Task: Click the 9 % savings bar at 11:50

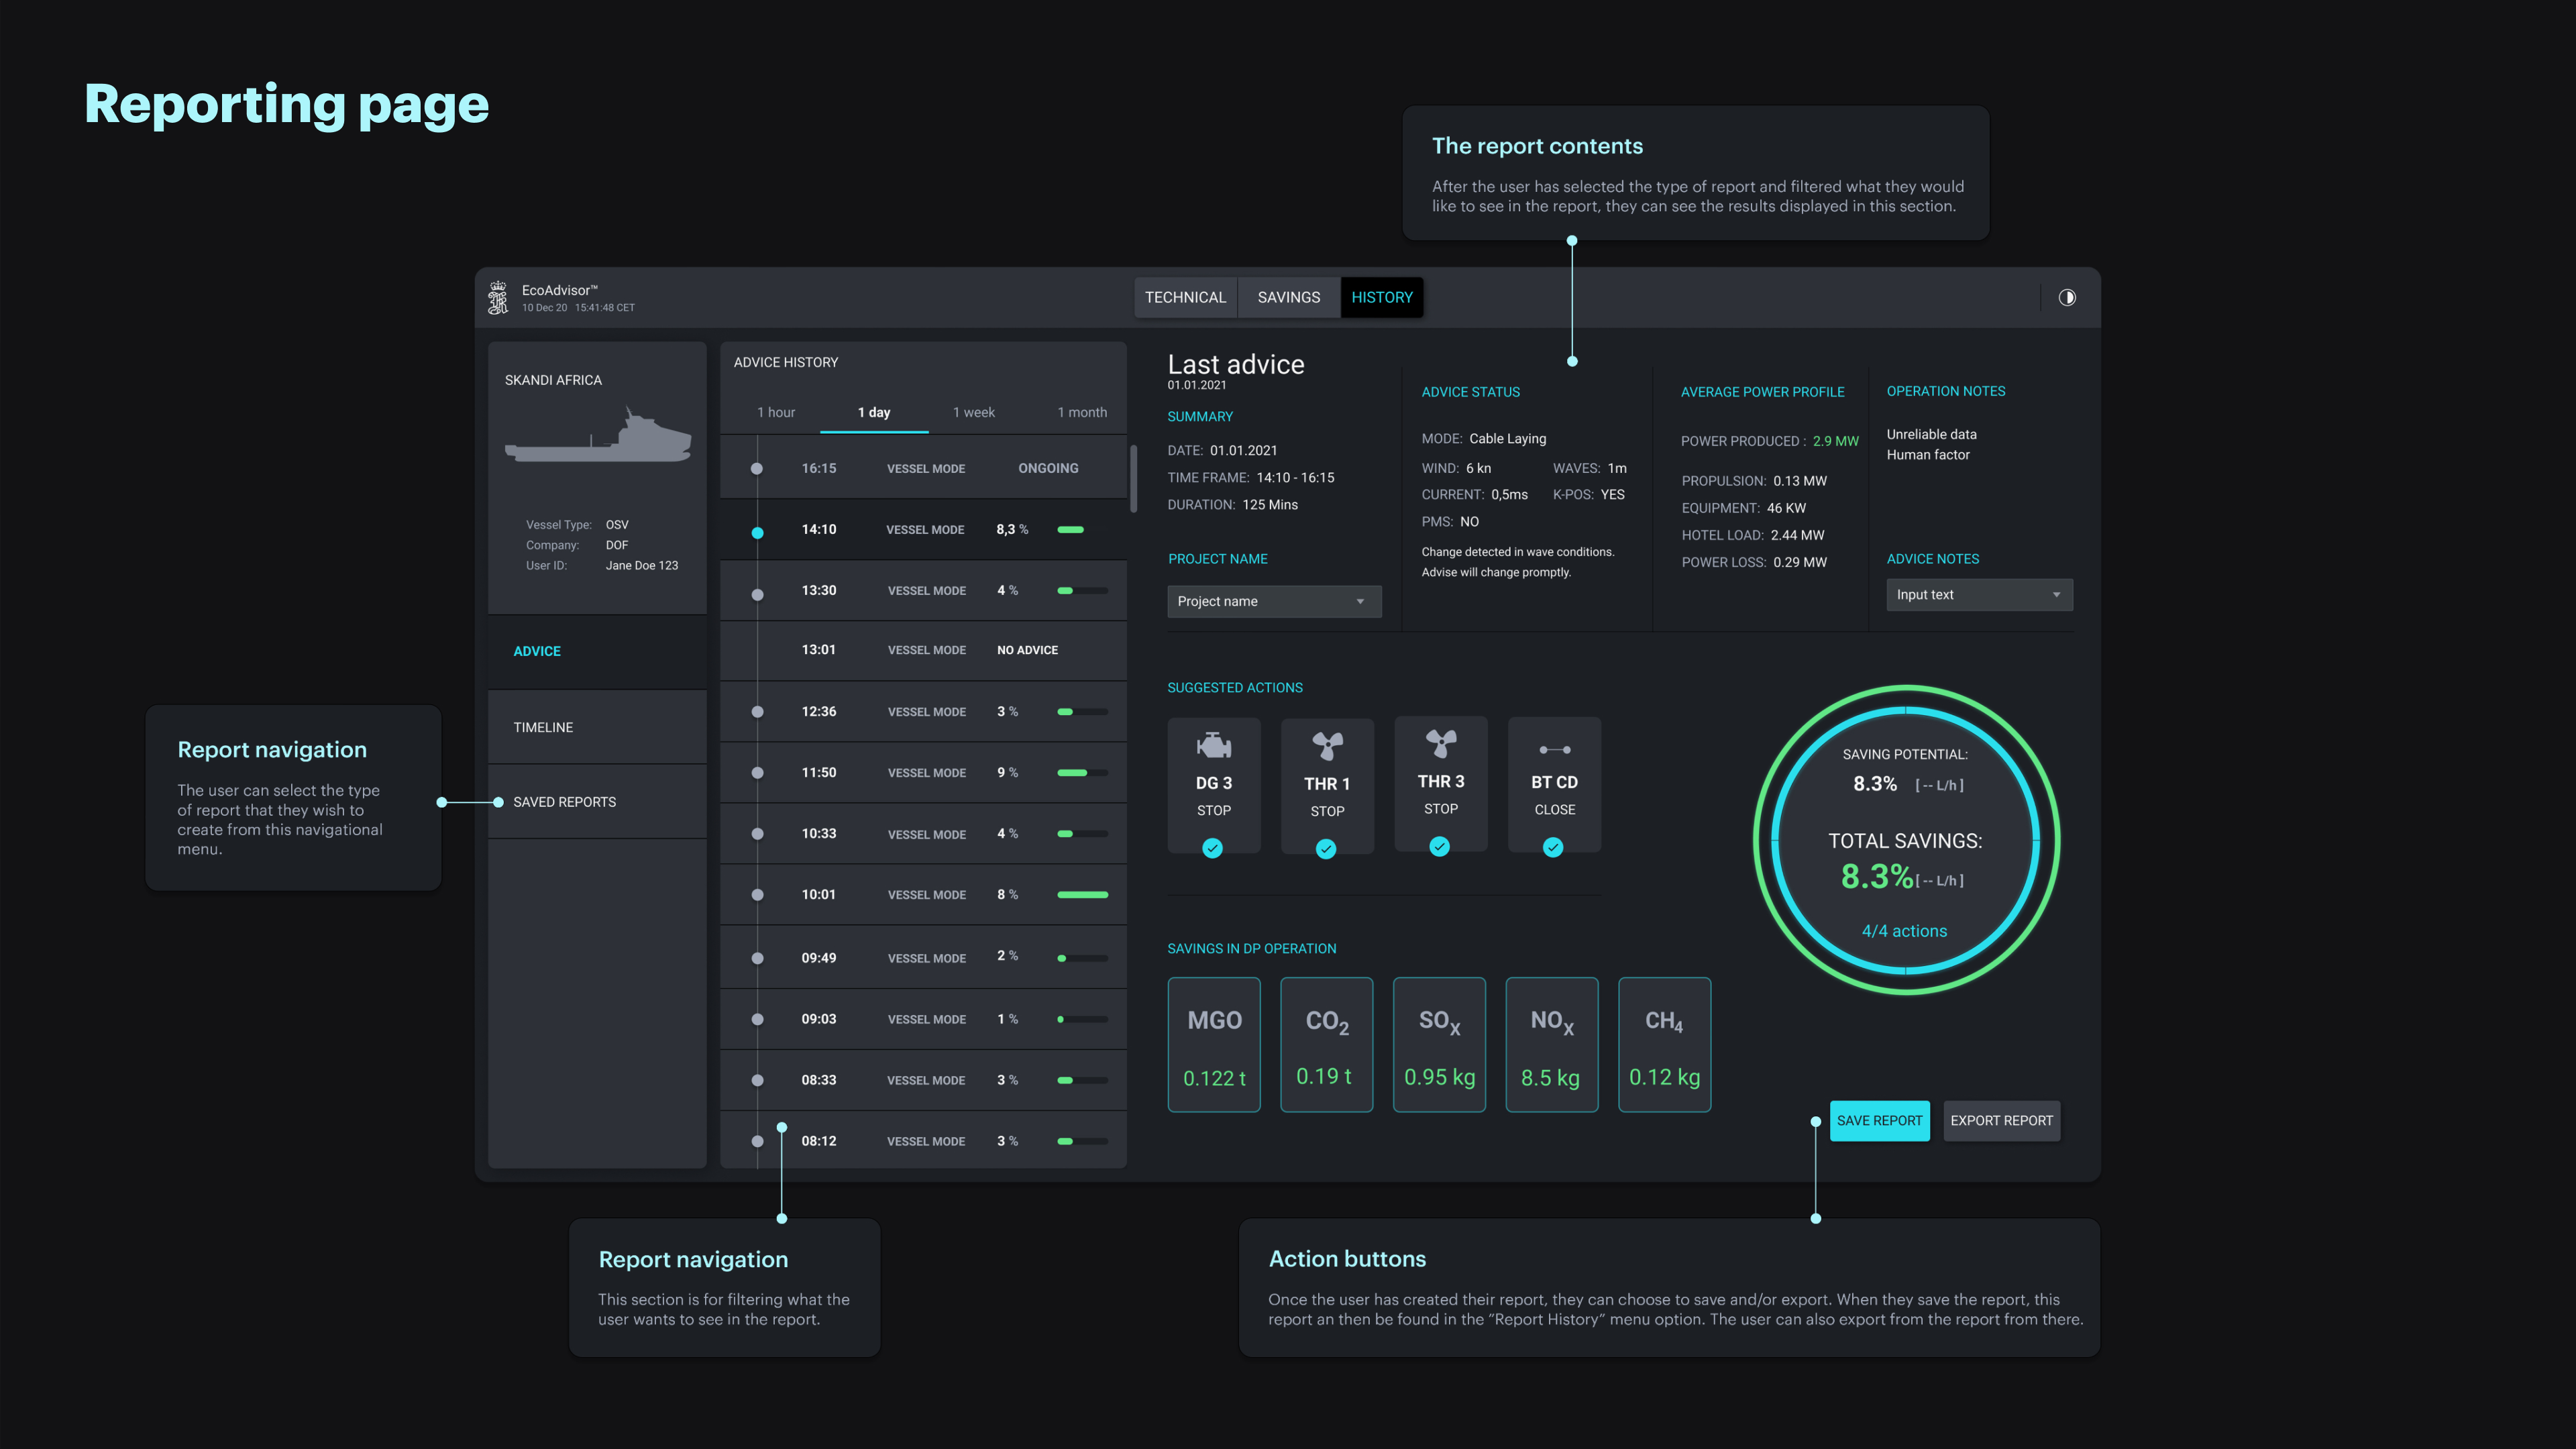Action: pyautogui.click(x=1083, y=773)
